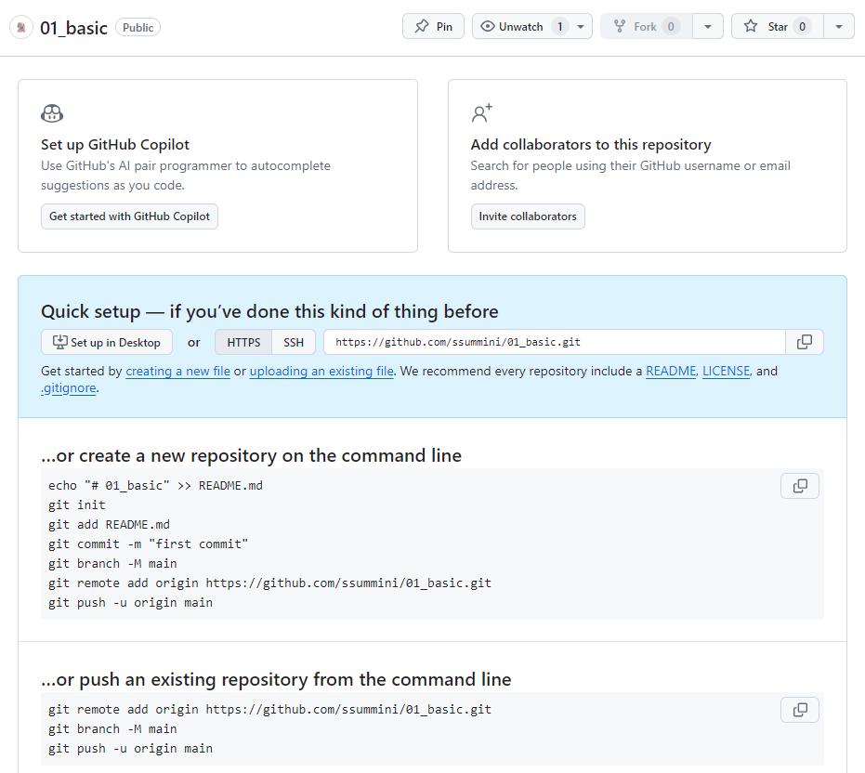Screen dimensions: 865x773
Task: Click the Fork count badge 0
Action: pos(671,27)
